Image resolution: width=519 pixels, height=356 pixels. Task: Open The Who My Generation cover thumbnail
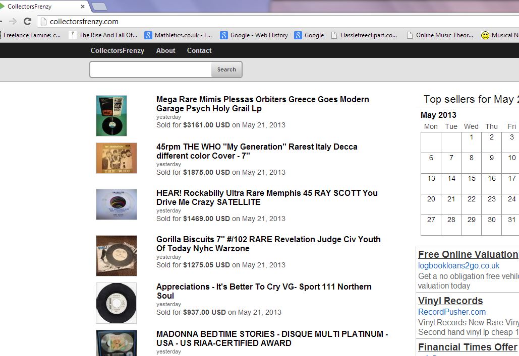pos(116,158)
